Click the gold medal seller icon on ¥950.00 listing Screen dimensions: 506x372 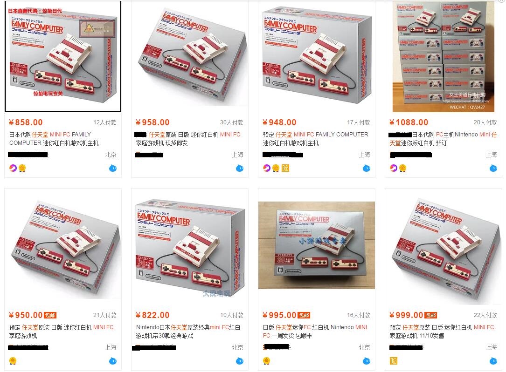(13, 361)
